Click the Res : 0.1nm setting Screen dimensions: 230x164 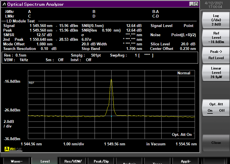(x=15, y=55)
